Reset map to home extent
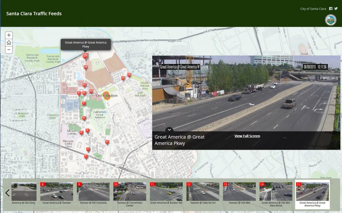Viewport: 342px width, 213px height. point(9,42)
